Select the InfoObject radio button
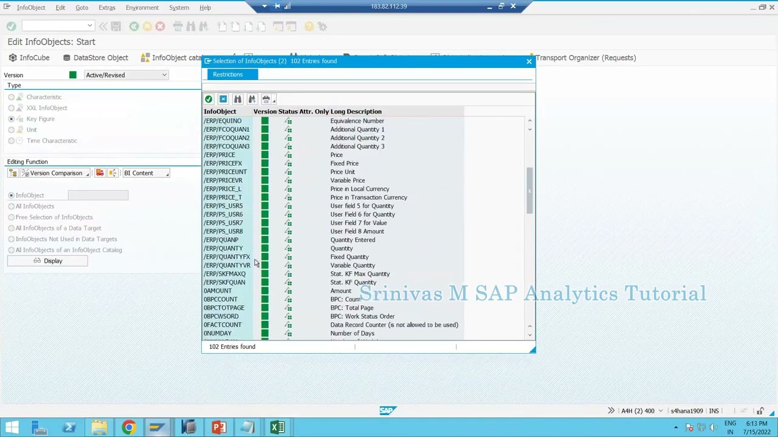 tap(12, 195)
